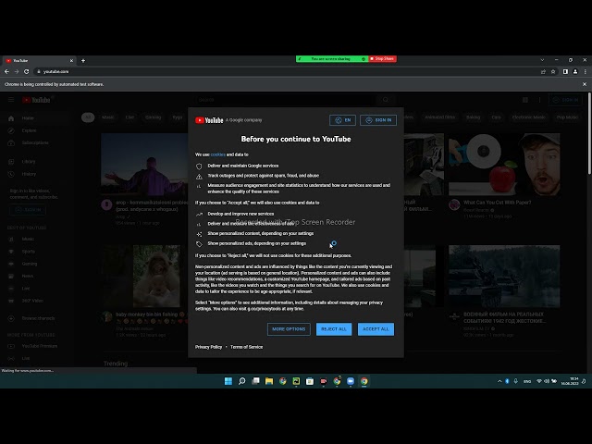The image size is (592, 444).
Task: Open the EN language selector in dialog
Action: coord(343,120)
